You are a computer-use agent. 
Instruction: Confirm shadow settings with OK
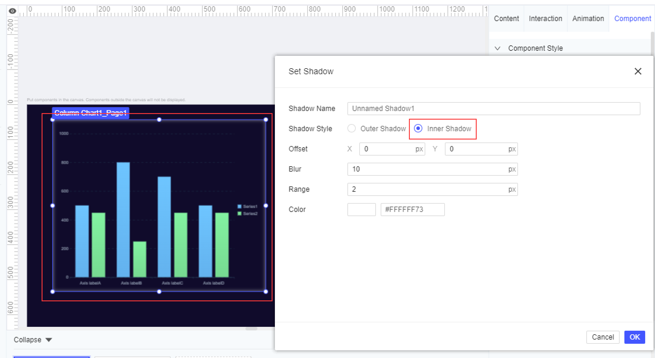(x=634, y=337)
